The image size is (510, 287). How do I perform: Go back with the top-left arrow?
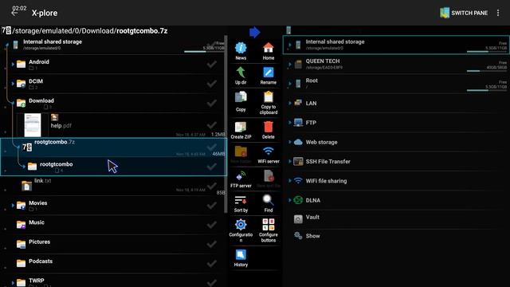point(14,13)
